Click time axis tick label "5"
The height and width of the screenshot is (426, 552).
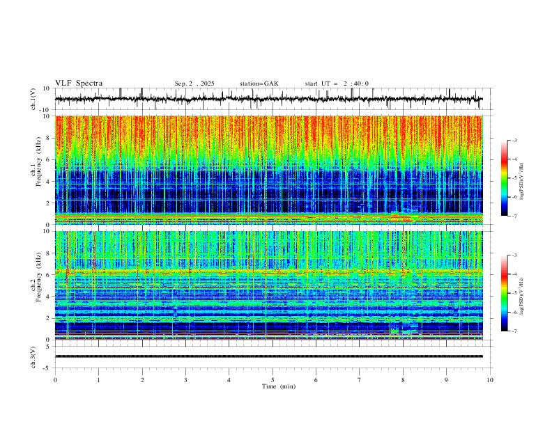click(273, 380)
